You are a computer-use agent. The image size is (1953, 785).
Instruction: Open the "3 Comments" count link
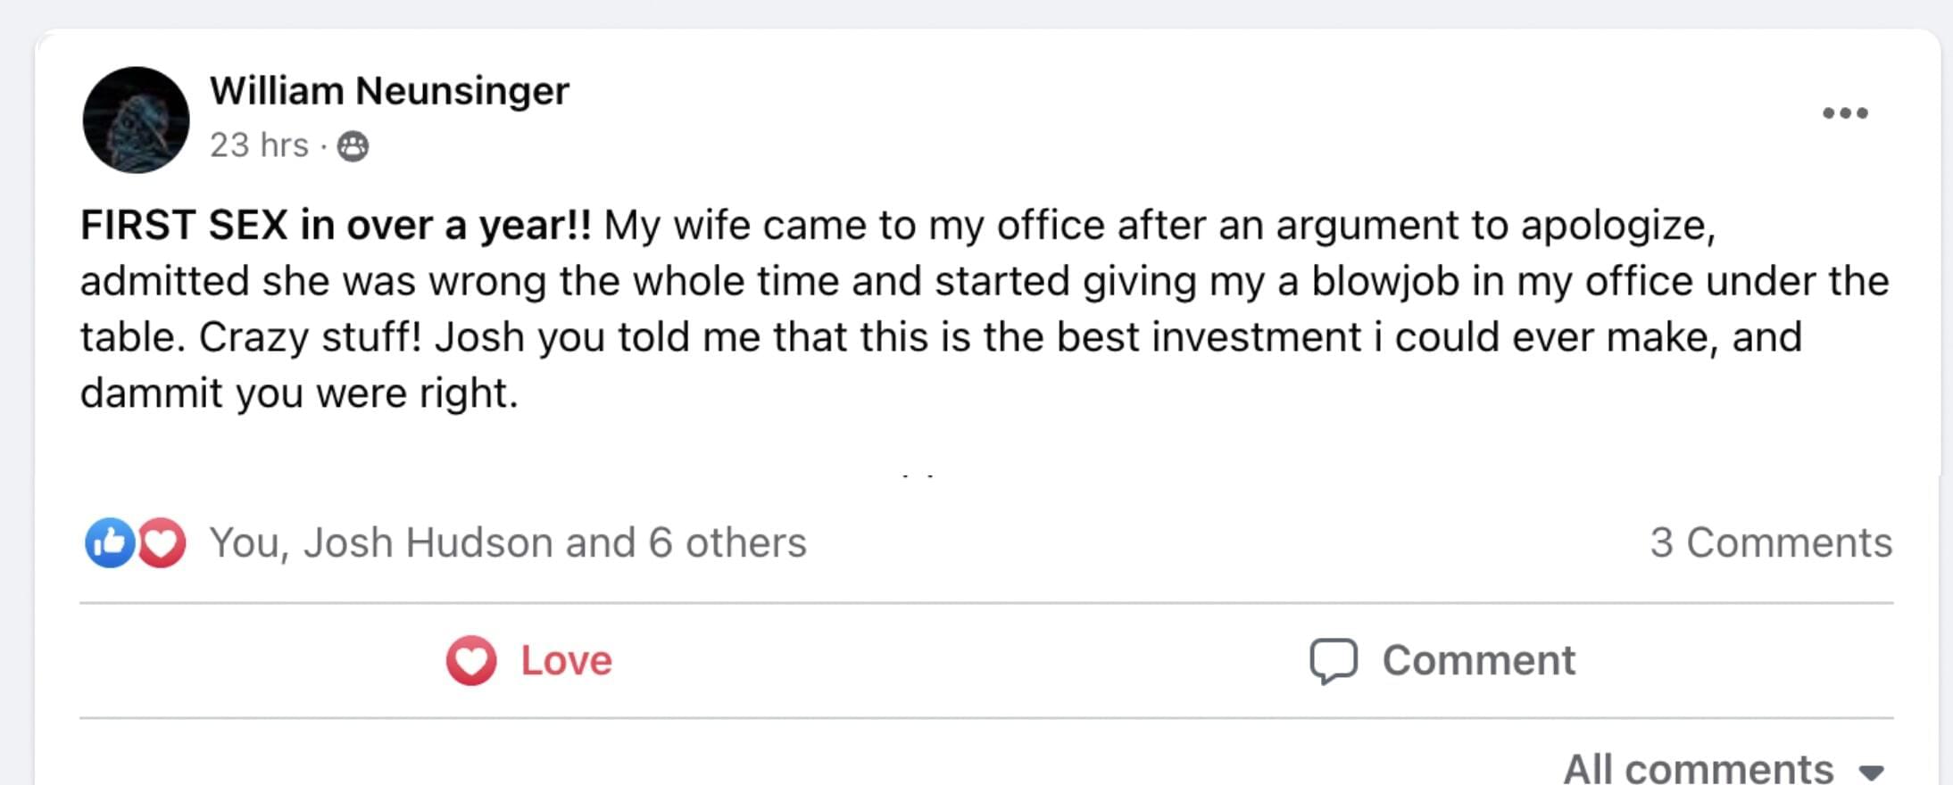[1771, 542]
